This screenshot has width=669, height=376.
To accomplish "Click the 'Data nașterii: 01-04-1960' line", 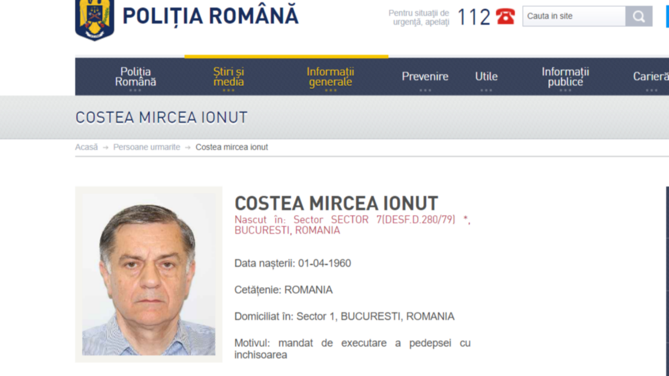I will (293, 263).
